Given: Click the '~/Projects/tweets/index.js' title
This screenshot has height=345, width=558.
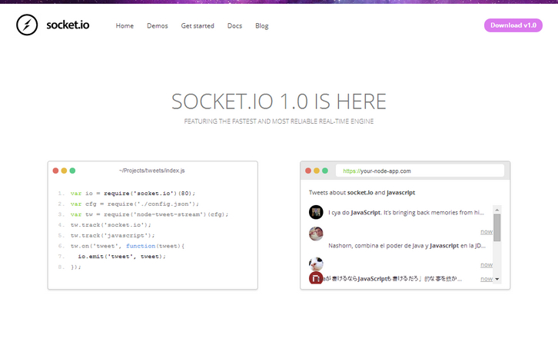Looking at the screenshot, I should tap(152, 171).
